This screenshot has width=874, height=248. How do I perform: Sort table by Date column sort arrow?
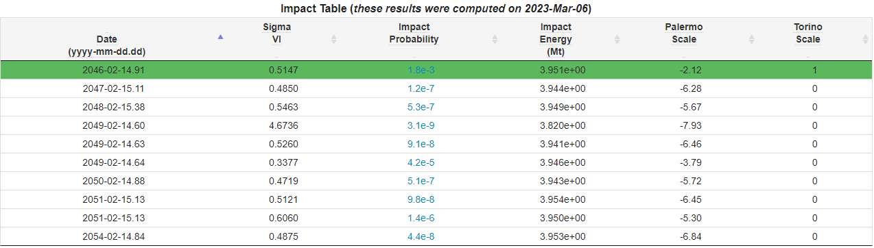(x=220, y=37)
